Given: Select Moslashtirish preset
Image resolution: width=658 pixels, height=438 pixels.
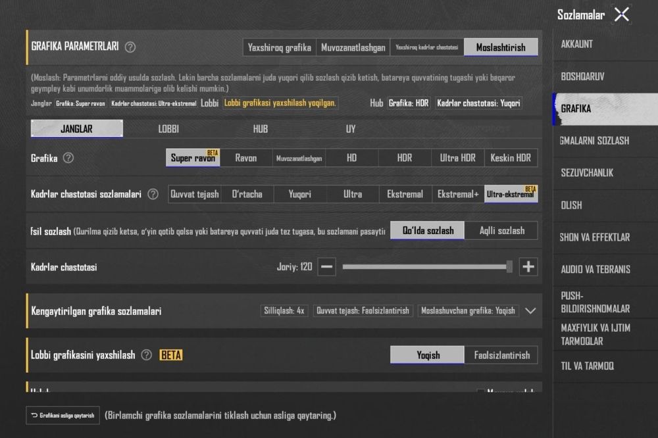Looking at the screenshot, I should (501, 47).
